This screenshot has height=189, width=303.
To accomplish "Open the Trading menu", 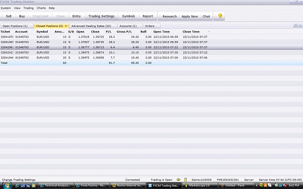I will (x=29, y=8).
